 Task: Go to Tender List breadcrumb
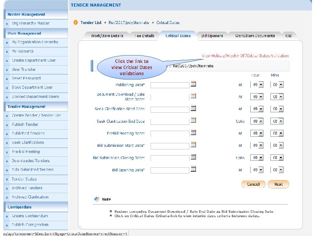(x=91, y=22)
